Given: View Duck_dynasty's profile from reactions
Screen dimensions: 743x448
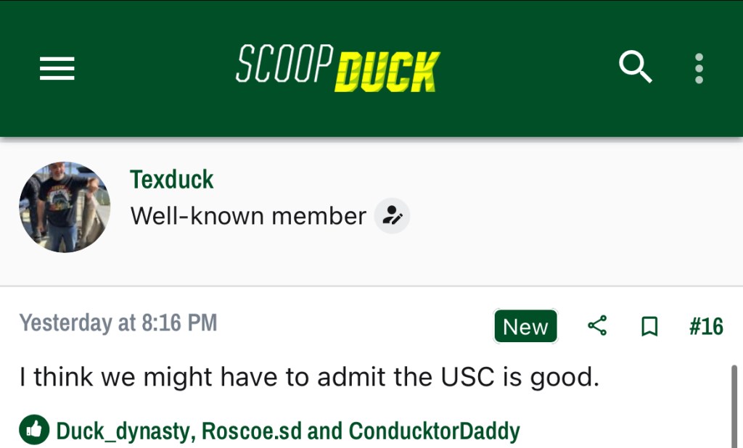Looking at the screenshot, I should tap(124, 431).
